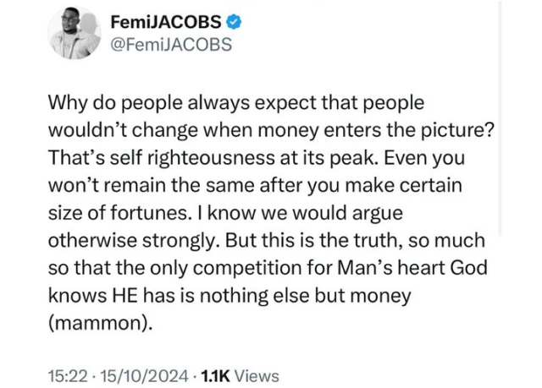Click the Views label
542x388 pixels.
256,376
